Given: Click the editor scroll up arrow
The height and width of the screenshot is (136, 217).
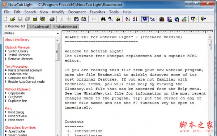Looking at the screenshot, I should (x=210, y=37).
